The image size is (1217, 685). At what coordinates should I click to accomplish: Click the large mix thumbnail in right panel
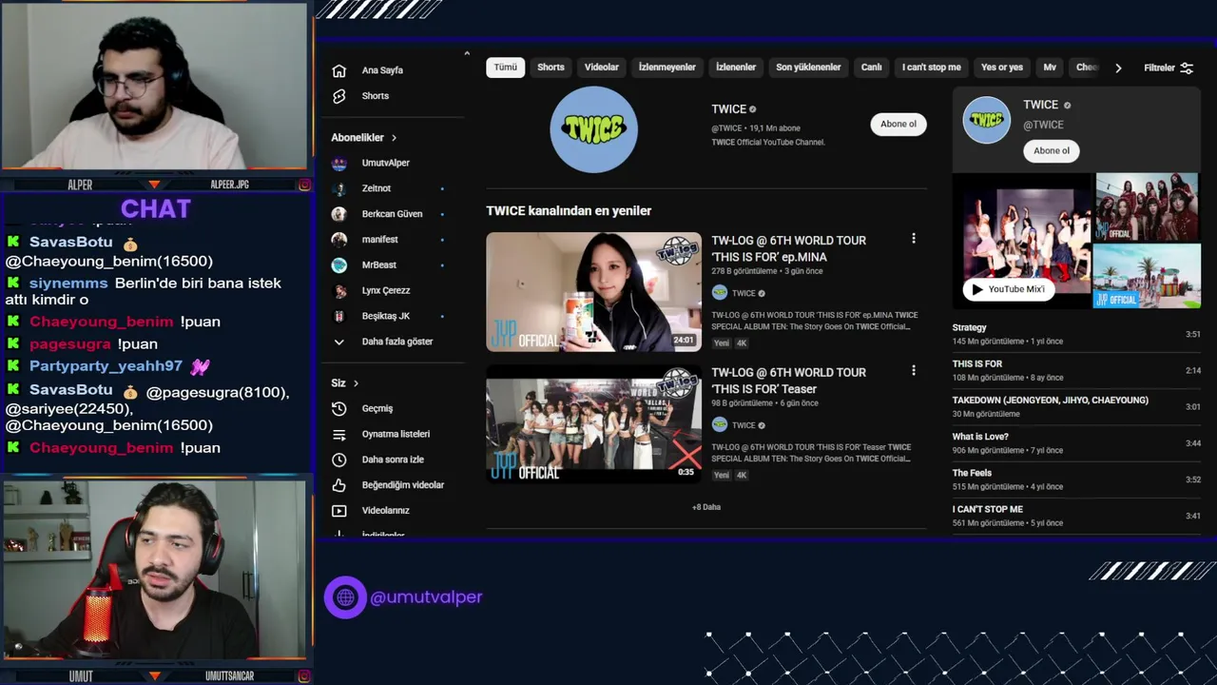1023,241
